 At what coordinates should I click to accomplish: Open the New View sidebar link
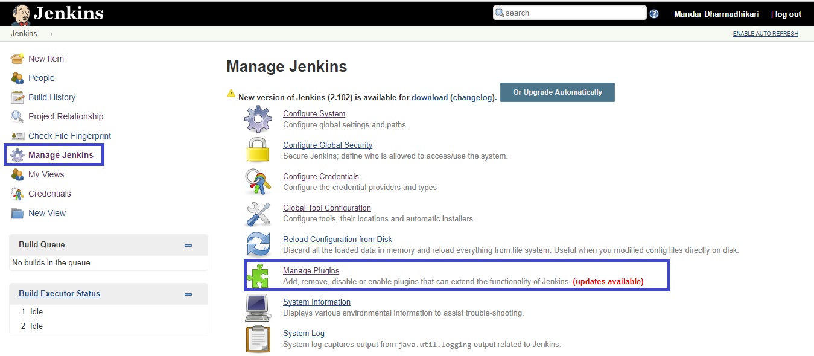click(47, 213)
